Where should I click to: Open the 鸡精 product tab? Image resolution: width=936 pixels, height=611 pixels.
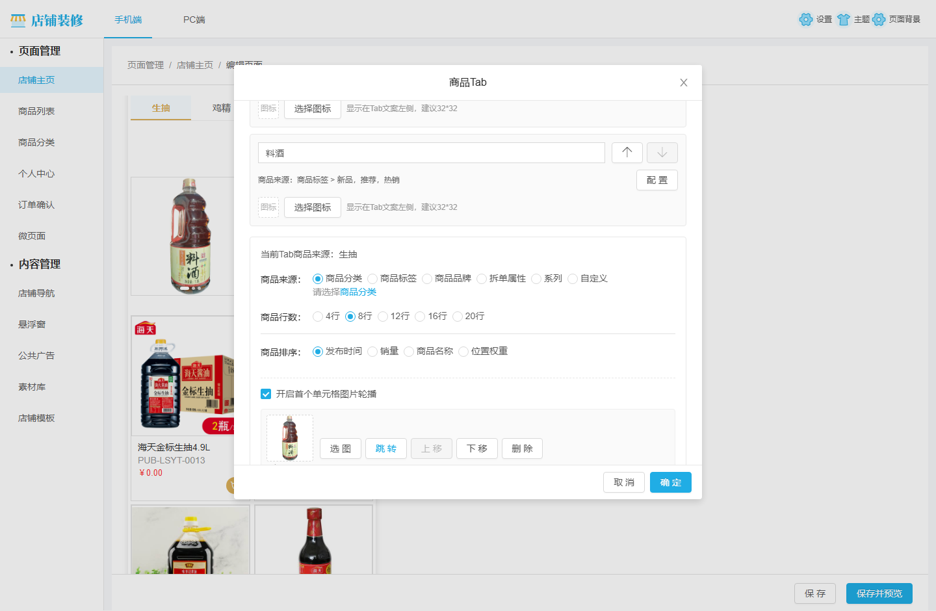(222, 108)
